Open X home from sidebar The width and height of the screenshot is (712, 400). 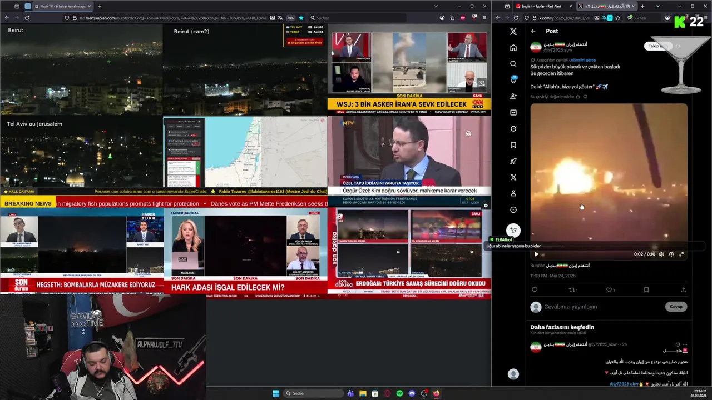tap(513, 48)
